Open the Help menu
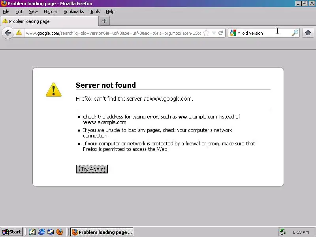This screenshot has width=316, height=237. pos(110,11)
